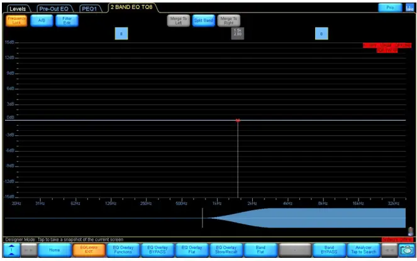Click the gray back arrows button beside camera
The width and height of the screenshot is (417, 261).
(389, 250)
